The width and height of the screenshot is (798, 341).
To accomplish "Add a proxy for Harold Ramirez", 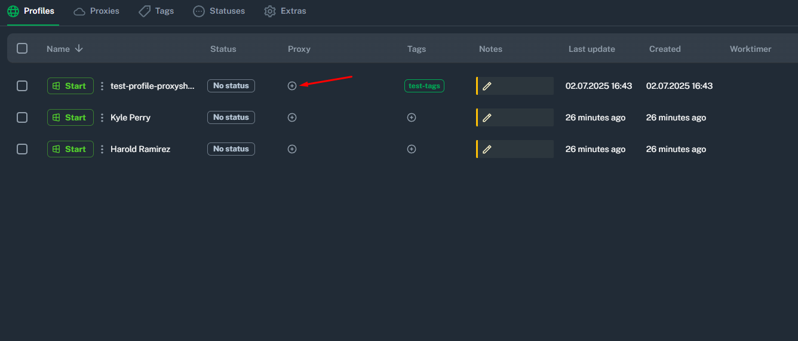I will coord(292,149).
